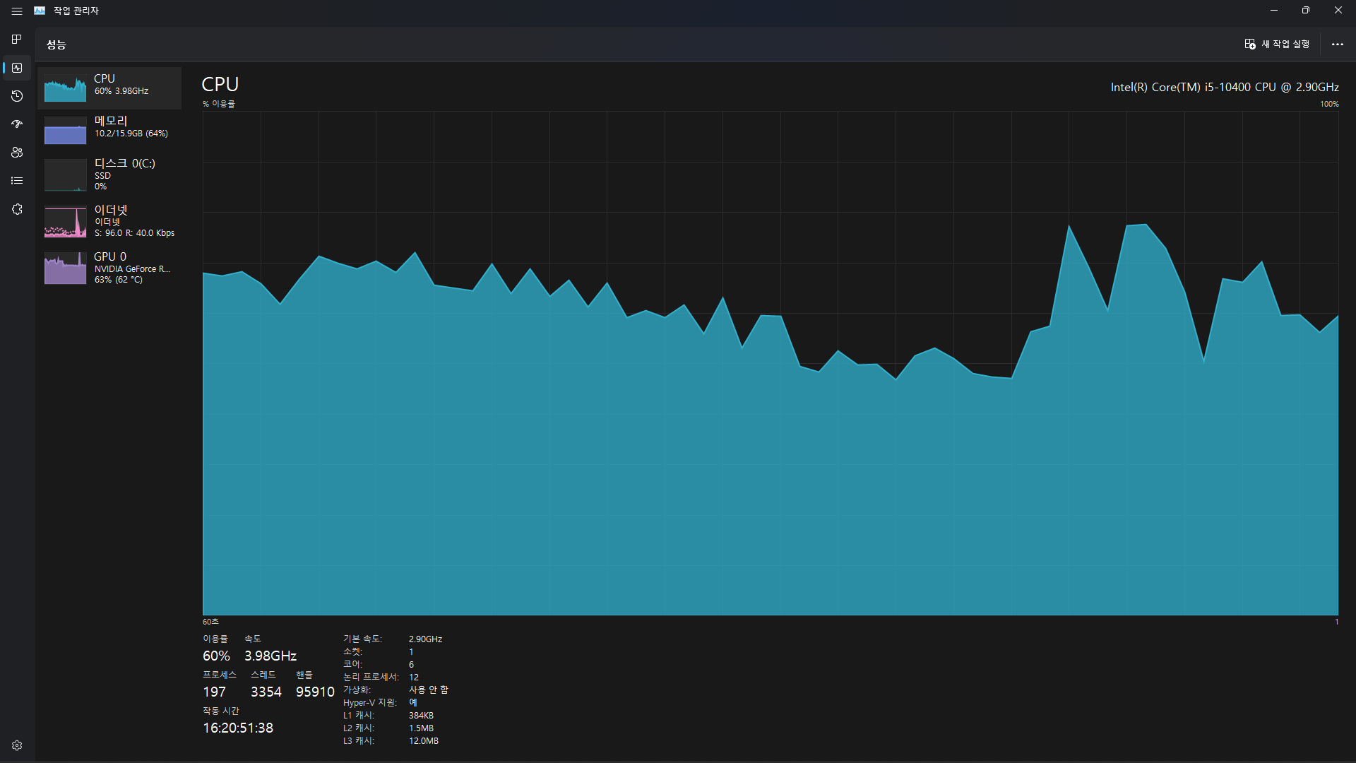The width and height of the screenshot is (1356, 763).
Task: Click the 새 작업 실행 button
Action: click(1277, 44)
